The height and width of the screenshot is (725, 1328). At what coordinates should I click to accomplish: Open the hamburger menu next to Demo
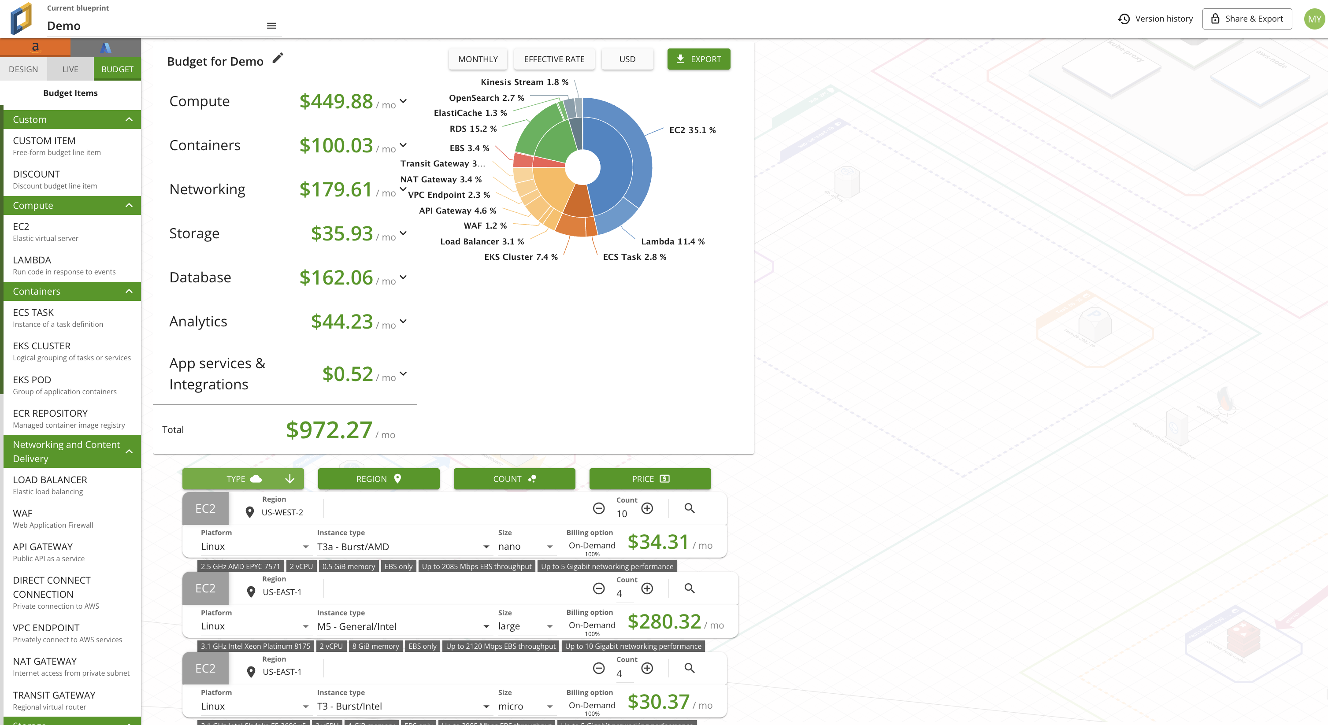[271, 26]
